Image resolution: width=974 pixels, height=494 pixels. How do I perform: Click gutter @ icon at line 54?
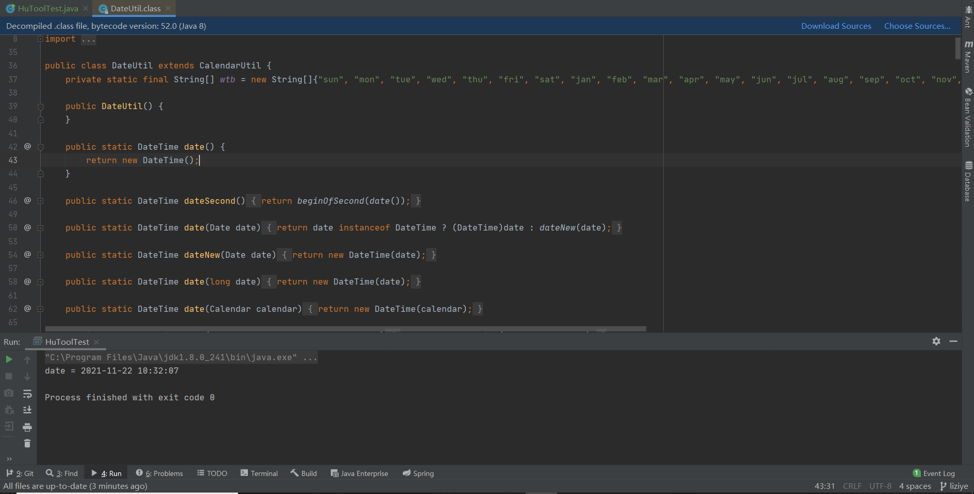click(x=27, y=255)
